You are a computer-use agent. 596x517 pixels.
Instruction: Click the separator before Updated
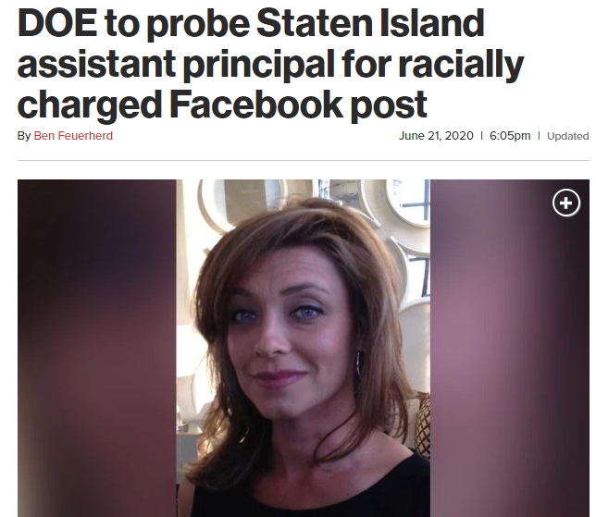[x=539, y=136]
